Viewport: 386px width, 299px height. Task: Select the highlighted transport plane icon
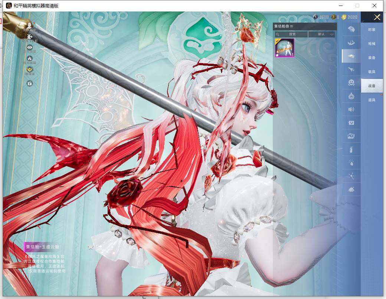351,56
